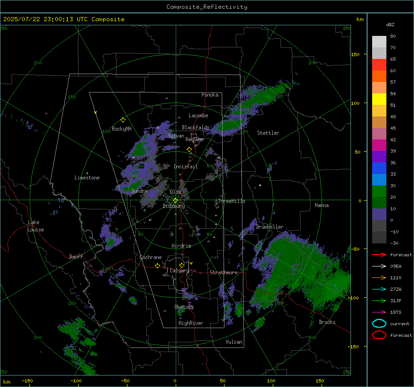Click the yellow swatch in the dBZ scale
The height and width of the screenshot is (387, 414).
379,99
